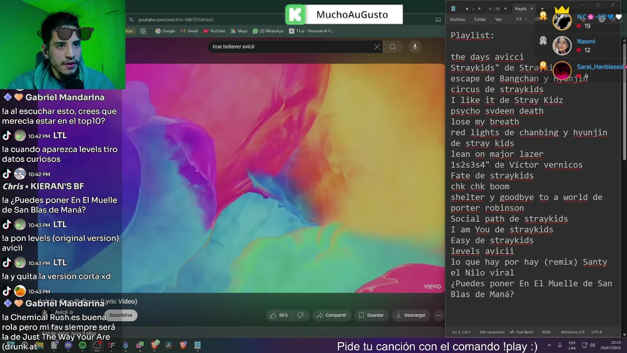Viewport: 627px width, 353px height.
Task: Click the Notepad list formatting icon
Action: tap(537, 19)
